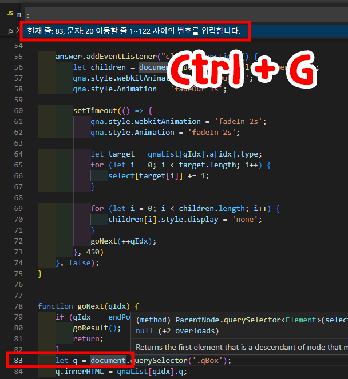Image resolution: width=348 pixels, height=379 pixels.
Task: Click the 'return' keyword on line 81
Action: [86, 339]
